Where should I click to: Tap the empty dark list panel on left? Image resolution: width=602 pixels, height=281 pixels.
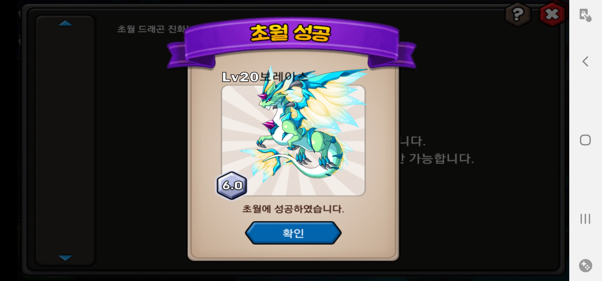pos(66,140)
